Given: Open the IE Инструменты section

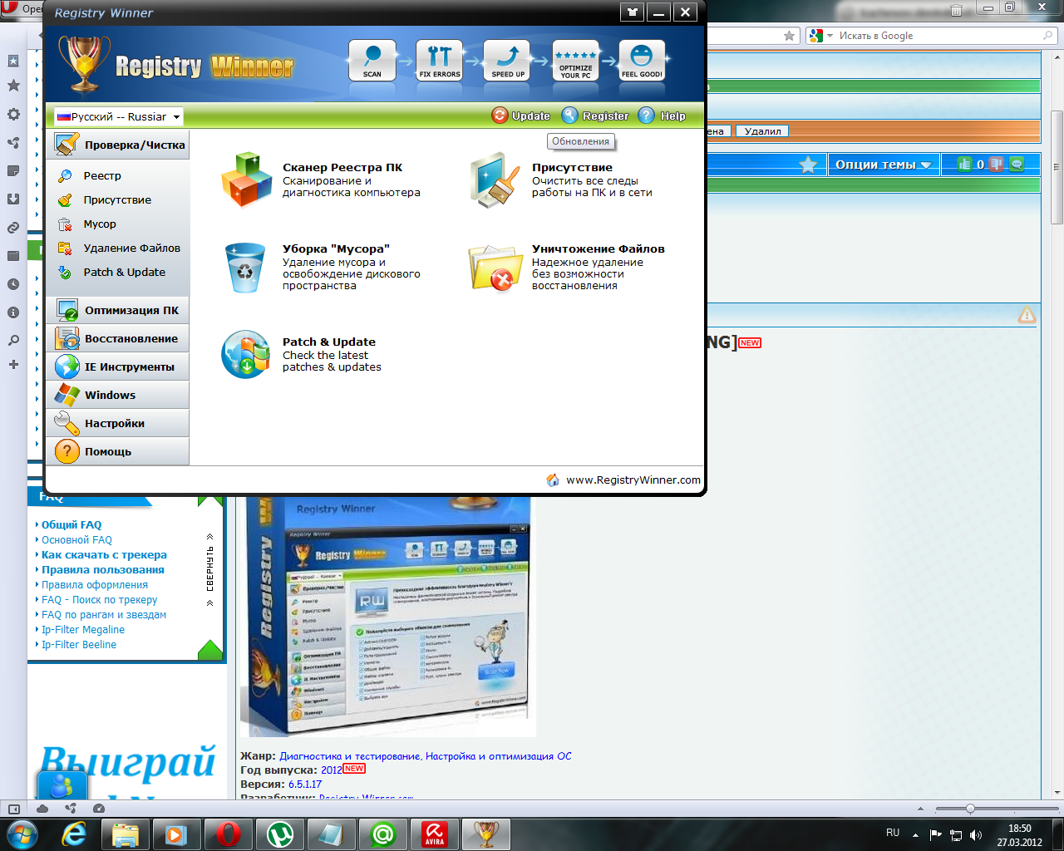Looking at the screenshot, I should [118, 367].
